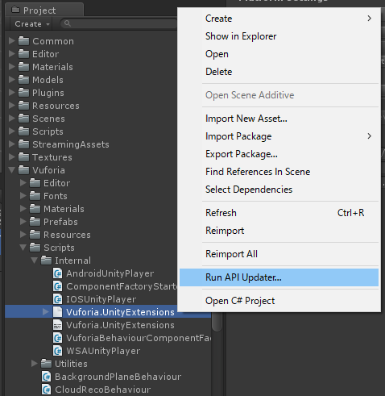Choose Open C# Project
The image size is (385, 396).
(279, 301)
